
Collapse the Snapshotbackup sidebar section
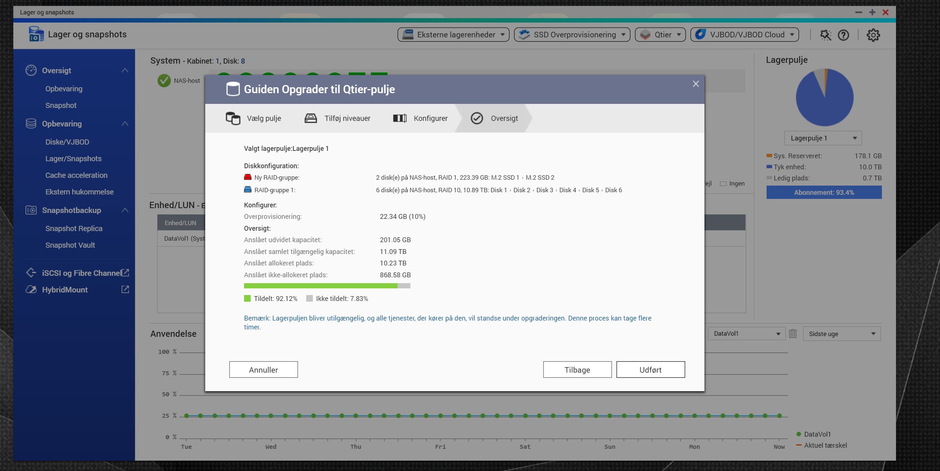(x=125, y=210)
